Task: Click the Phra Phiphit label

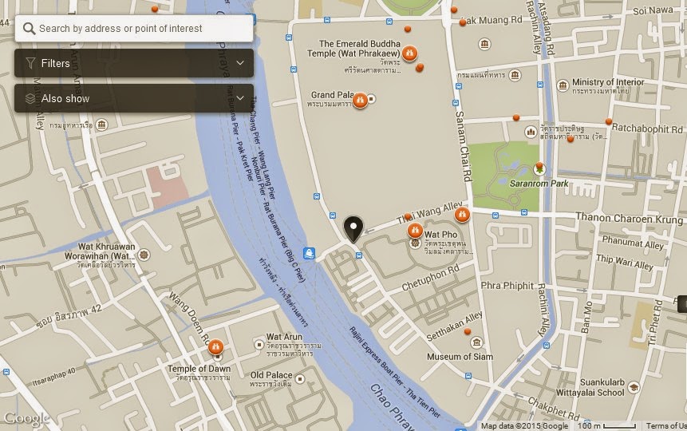Action: [x=507, y=286]
